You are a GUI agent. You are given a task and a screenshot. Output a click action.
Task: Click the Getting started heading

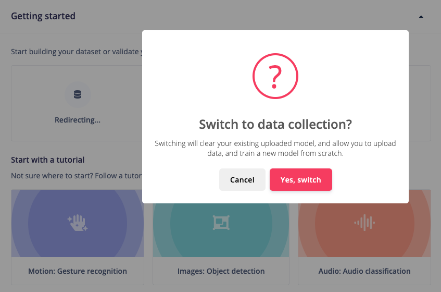click(43, 16)
